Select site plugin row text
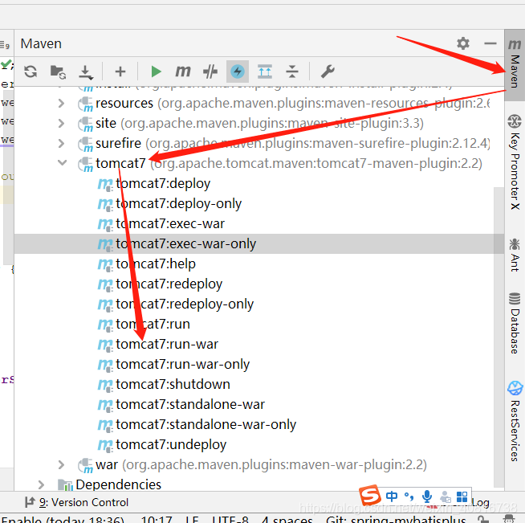Image resolution: width=525 pixels, height=523 pixels. (260, 123)
